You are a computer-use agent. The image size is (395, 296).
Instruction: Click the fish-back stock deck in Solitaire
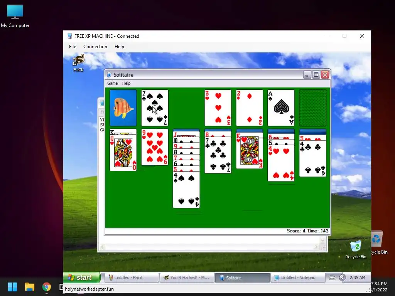coord(123,108)
